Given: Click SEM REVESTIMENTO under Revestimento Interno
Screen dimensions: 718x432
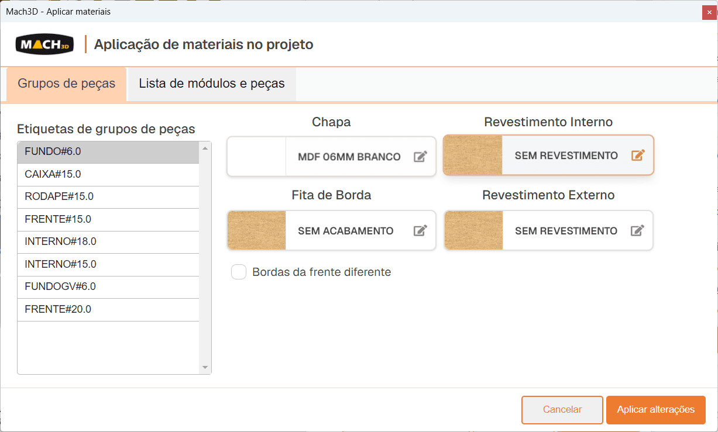Looking at the screenshot, I should coord(566,155).
